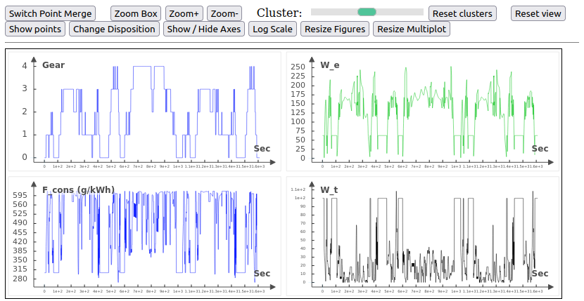Zoom in with the Zoom+ button
This screenshot has height=301, width=584.
[x=184, y=13]
